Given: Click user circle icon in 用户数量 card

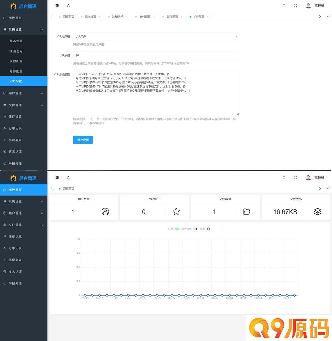Looking at the screenshot, I should 105,211.
